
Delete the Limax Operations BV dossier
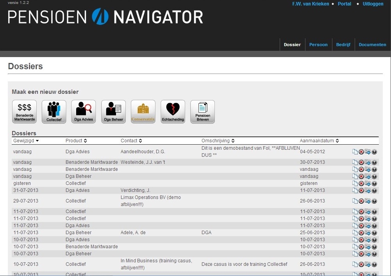(x=361, y=201)
